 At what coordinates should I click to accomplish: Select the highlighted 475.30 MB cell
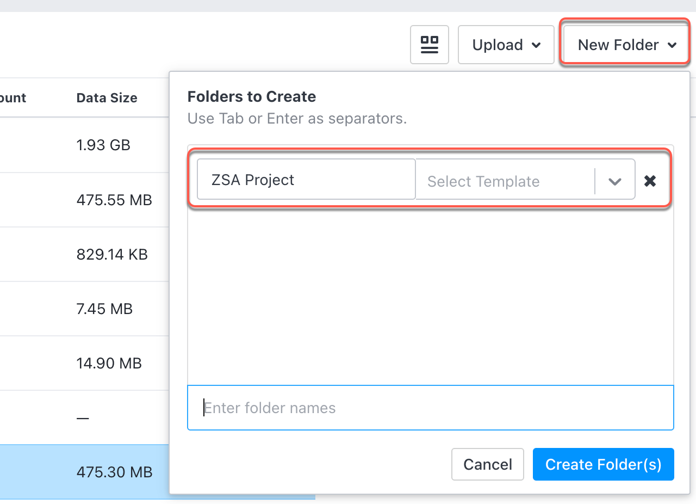[x=114, y=472]
